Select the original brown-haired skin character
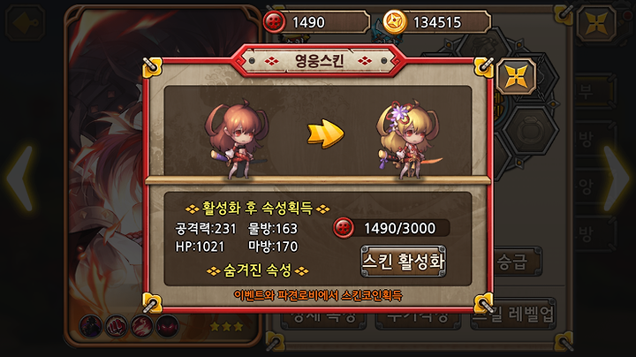The height and width of the screenshot is (357, 636). pos(238,140)
